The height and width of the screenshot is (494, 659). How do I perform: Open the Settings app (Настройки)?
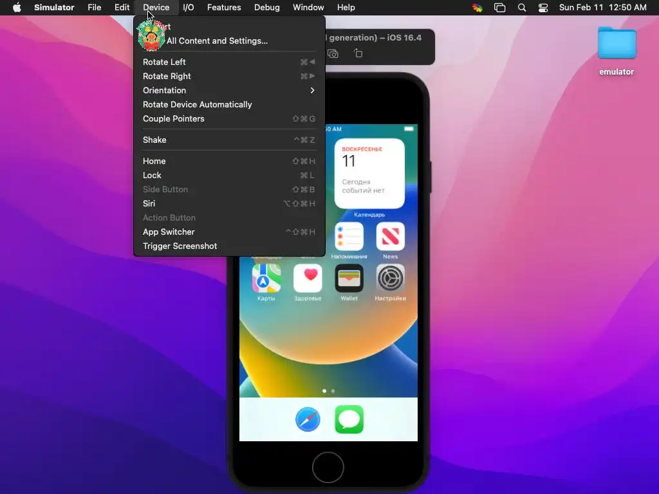click(x=390, y=278)
